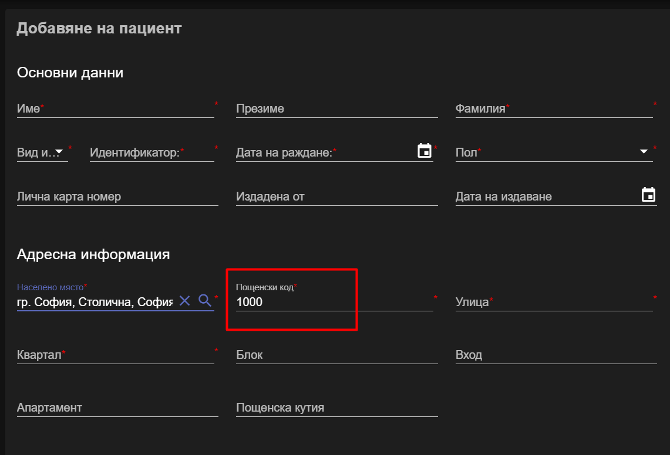This screenshot has width=670, height=455.
Task: Clear the Населено място field with X
Action: point(184,300)
